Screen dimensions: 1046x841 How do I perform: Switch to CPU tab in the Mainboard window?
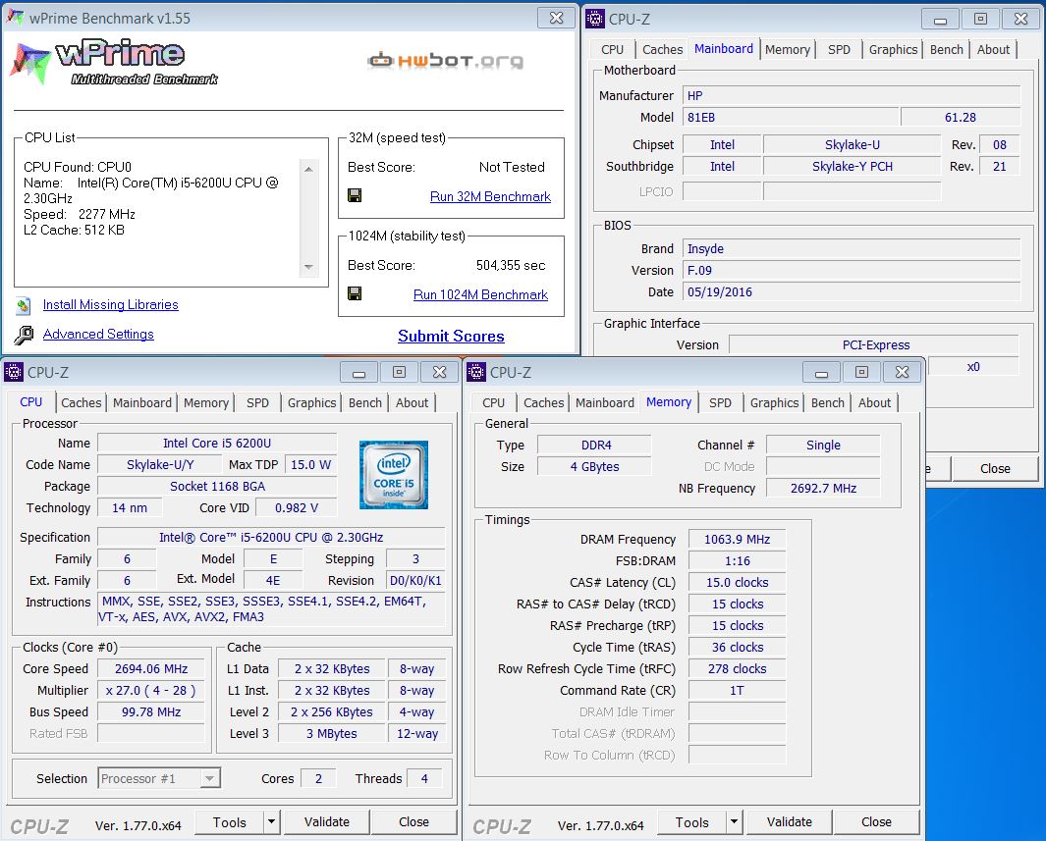[612, 49]
